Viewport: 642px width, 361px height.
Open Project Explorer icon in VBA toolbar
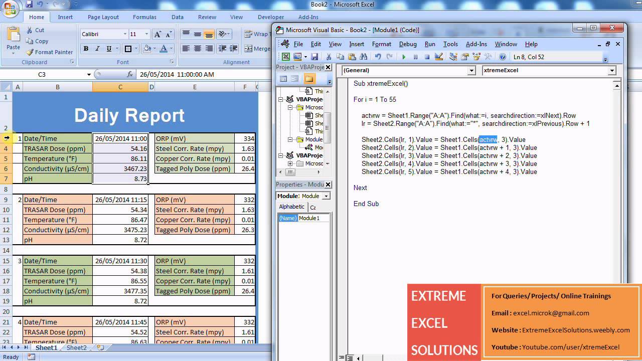[x=453, y=57]
